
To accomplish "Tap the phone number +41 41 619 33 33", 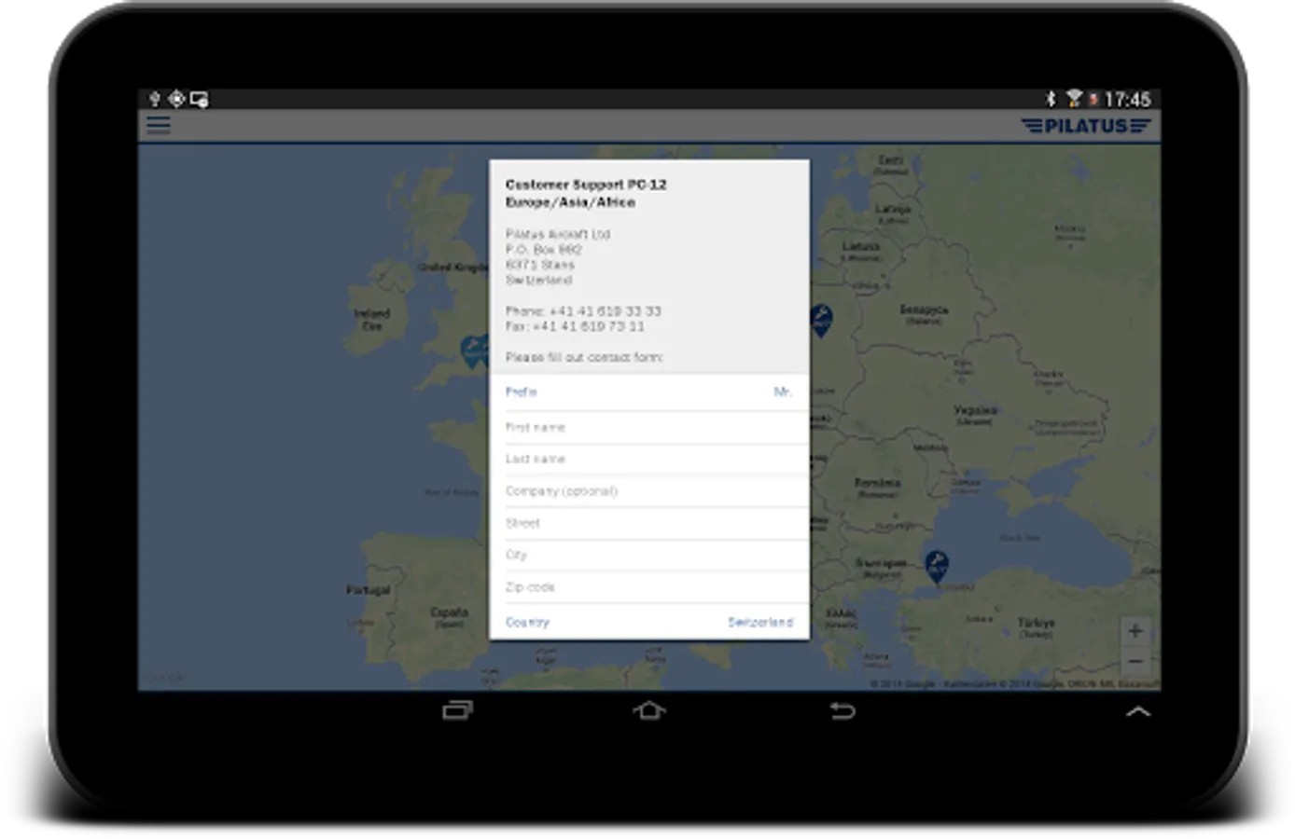I will click(x=605, y=311).
